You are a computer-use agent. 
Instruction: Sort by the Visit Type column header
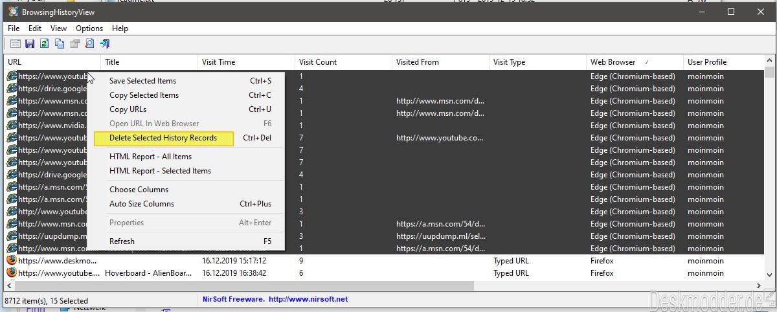(x=538, y=62)
